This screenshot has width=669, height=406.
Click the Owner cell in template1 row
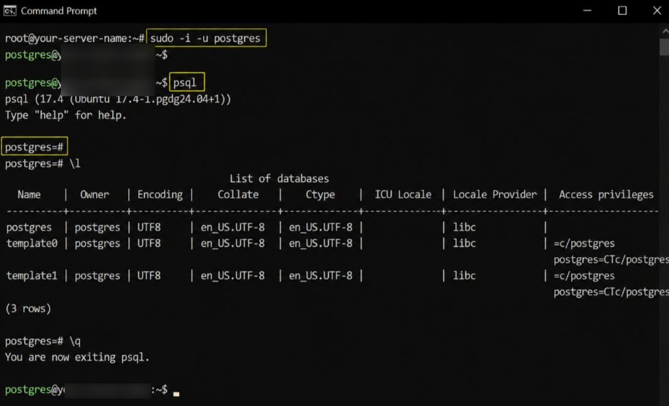[98, 276]
